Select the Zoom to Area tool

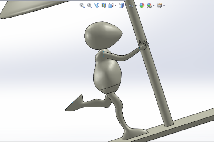pyautogui.click(x=89, y=5)
